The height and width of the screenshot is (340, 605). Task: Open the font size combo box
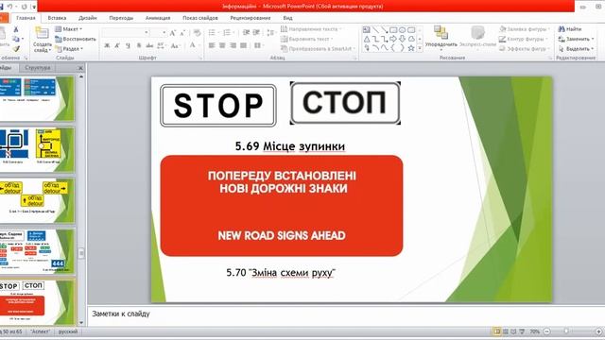(x=158, y=33)
